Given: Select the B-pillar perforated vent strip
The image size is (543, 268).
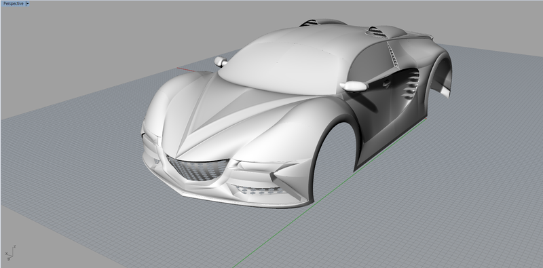Looking at the screenshot, I should pyautogui.click(x=393, y=55).
